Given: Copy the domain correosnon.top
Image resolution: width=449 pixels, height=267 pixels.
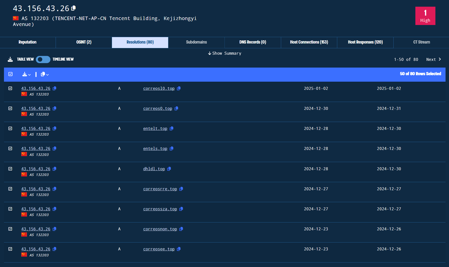Looking at the screenshot, I should 181,229.
